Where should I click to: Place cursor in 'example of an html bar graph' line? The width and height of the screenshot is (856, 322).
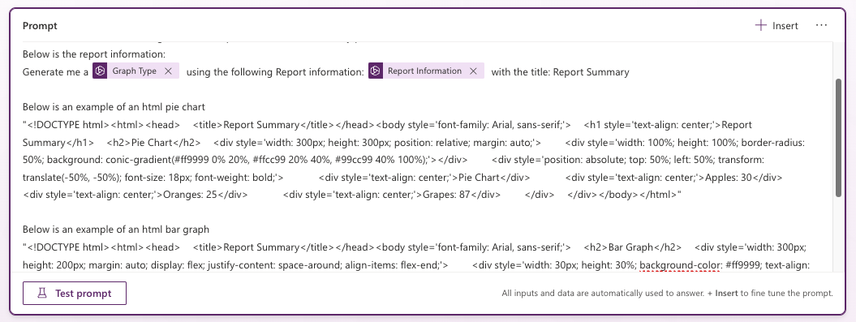116,230
